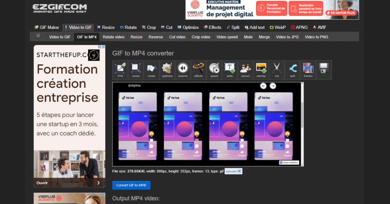
Task: Click the Visiplus academy bottom ad
Action: [70, 198]
